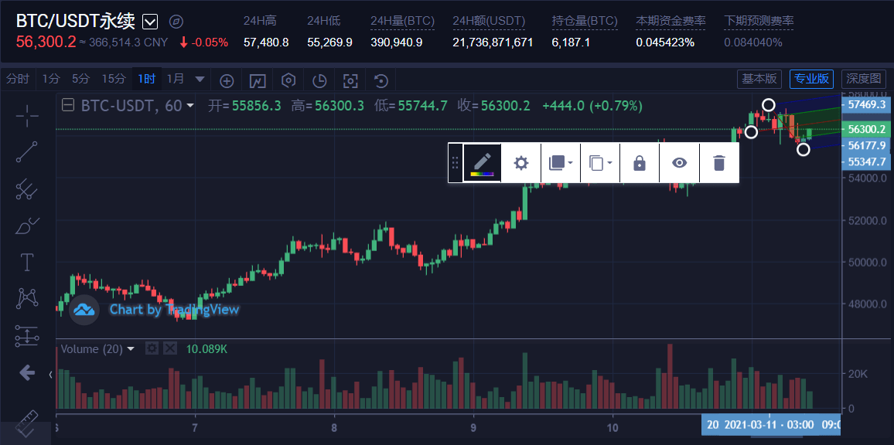Click the undo/reset arrow icon in toolbar
This screenshot has height=445, width=894.
pos(380,80)
